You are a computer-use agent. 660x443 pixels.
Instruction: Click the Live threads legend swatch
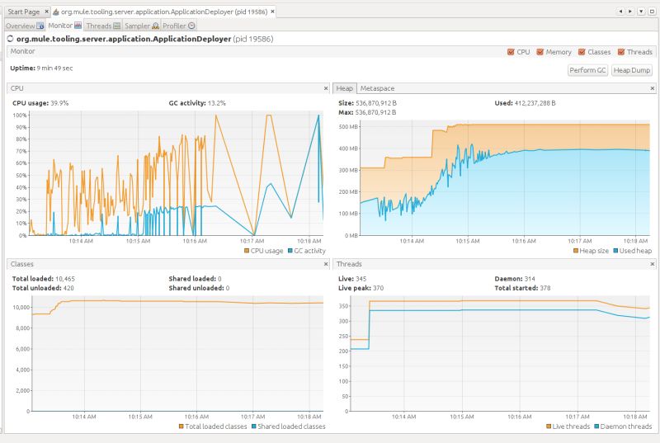pyautogui.click(x=549, y=427)
